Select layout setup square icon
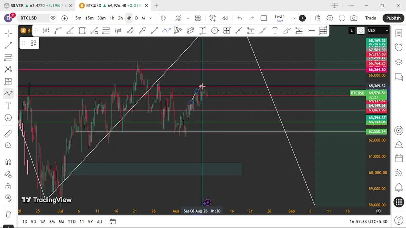Screen dimensions: 406x228 click(x=264, y=18)
